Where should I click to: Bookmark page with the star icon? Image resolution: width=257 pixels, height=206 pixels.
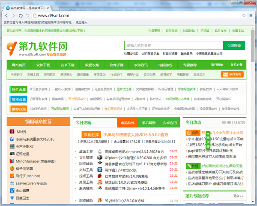coord(244,15)
